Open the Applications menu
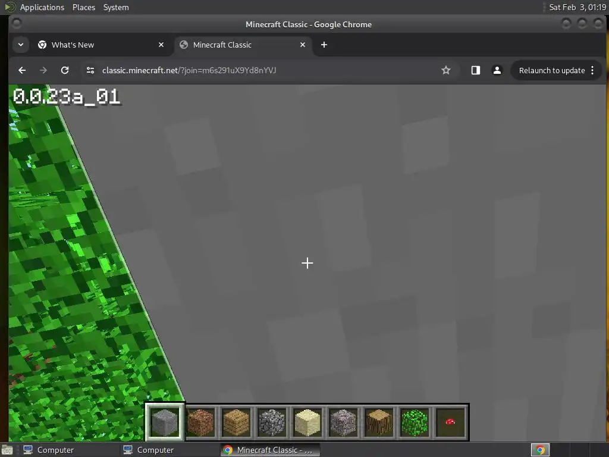 42,7
